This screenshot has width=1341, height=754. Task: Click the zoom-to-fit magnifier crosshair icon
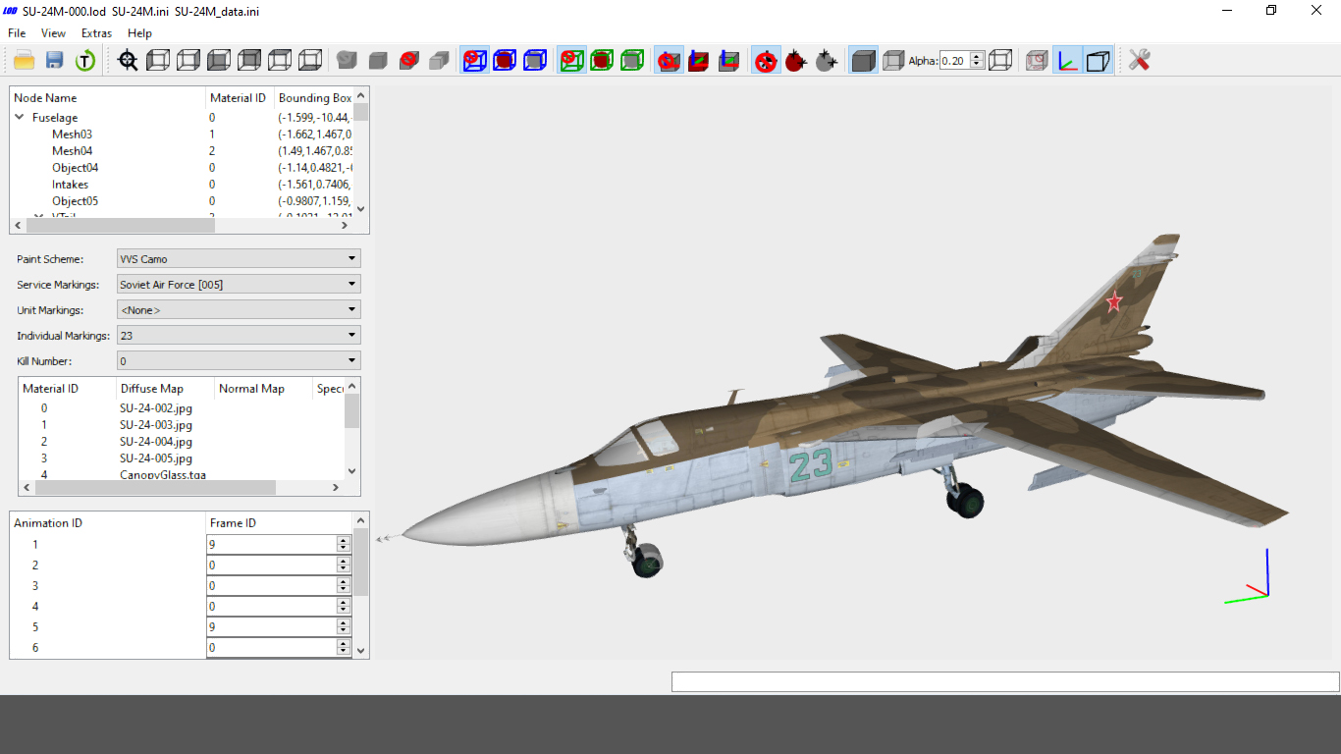[x=128, y=61]
